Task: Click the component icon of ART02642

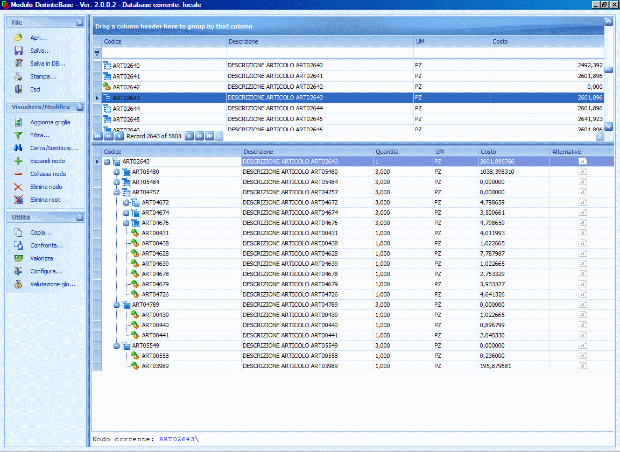Action: click(107, 87)
